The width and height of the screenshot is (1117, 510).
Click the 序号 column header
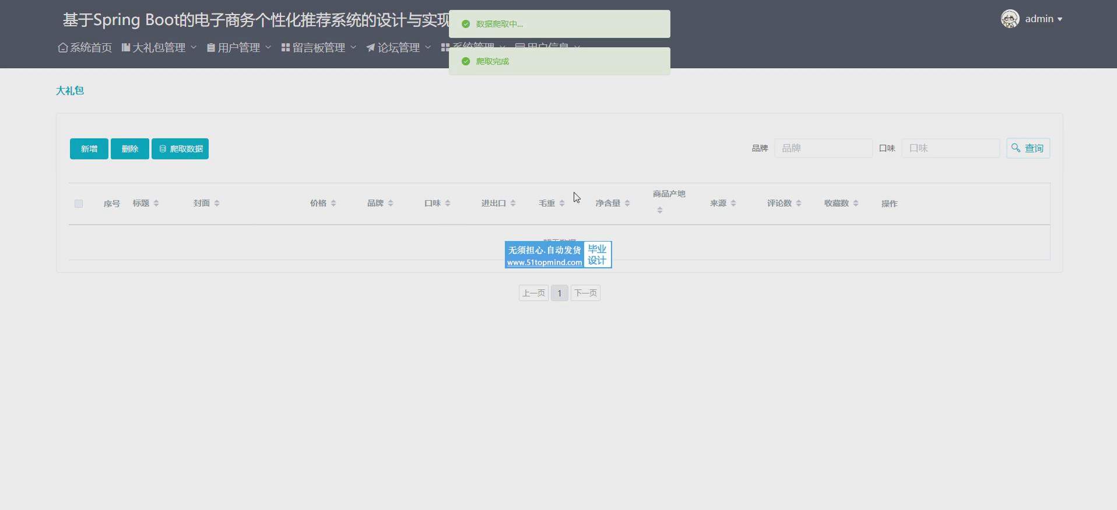tap(112, 204)
